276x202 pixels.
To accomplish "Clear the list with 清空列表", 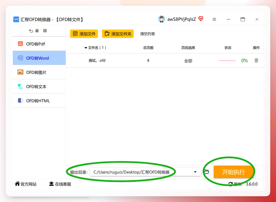I will pos(147,34).
